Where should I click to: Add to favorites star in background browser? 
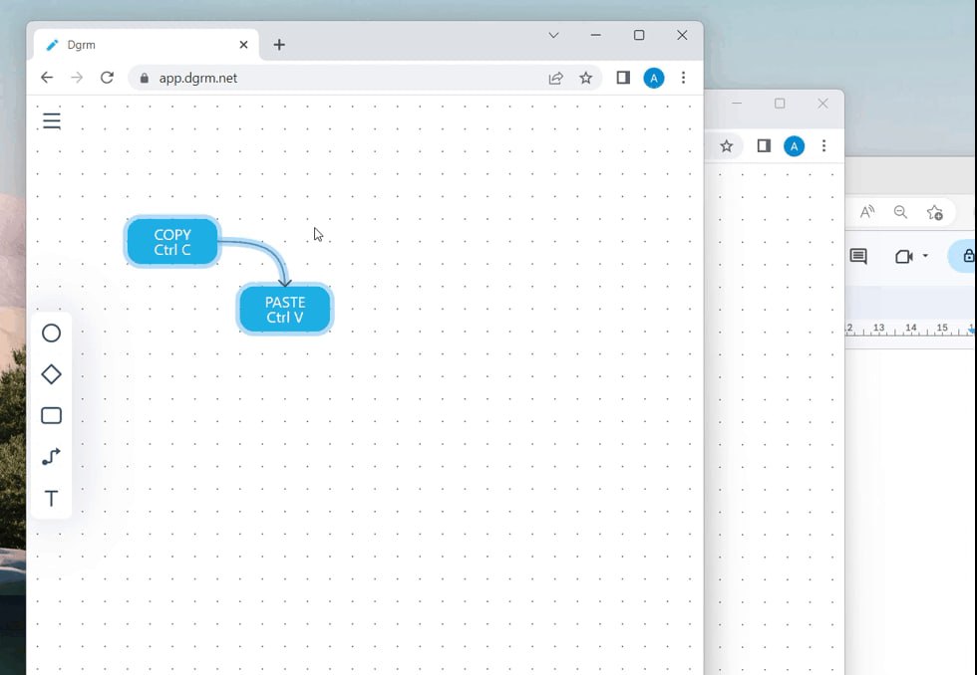pos(935,212)
